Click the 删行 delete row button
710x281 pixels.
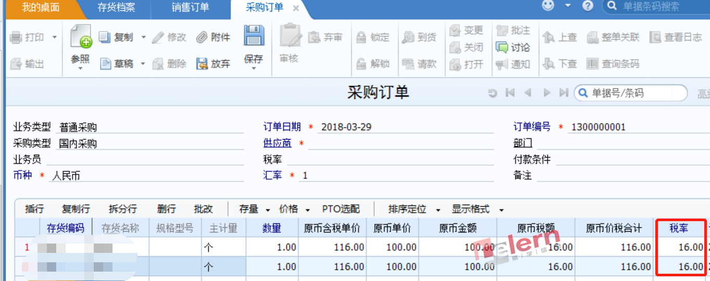[x=167, y=209]
